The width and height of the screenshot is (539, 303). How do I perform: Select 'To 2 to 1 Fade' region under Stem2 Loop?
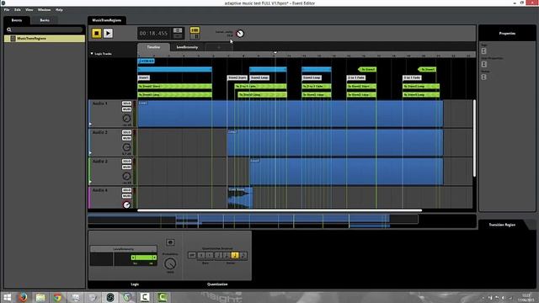(260, 86)
